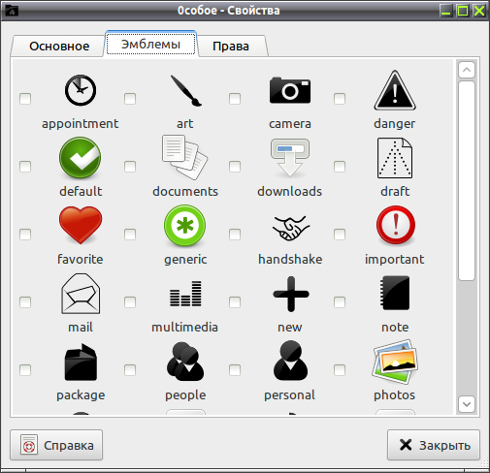490x473 pixels.
Task: Select the art paintbrush emblem
Action: (185, 91)
